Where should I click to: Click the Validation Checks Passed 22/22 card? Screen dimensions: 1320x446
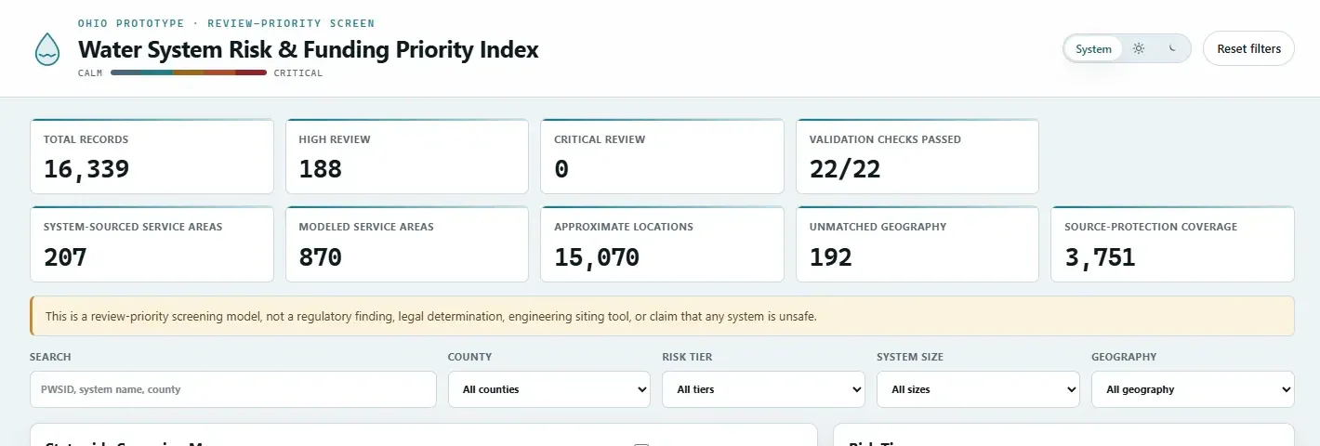coord(917,156)
